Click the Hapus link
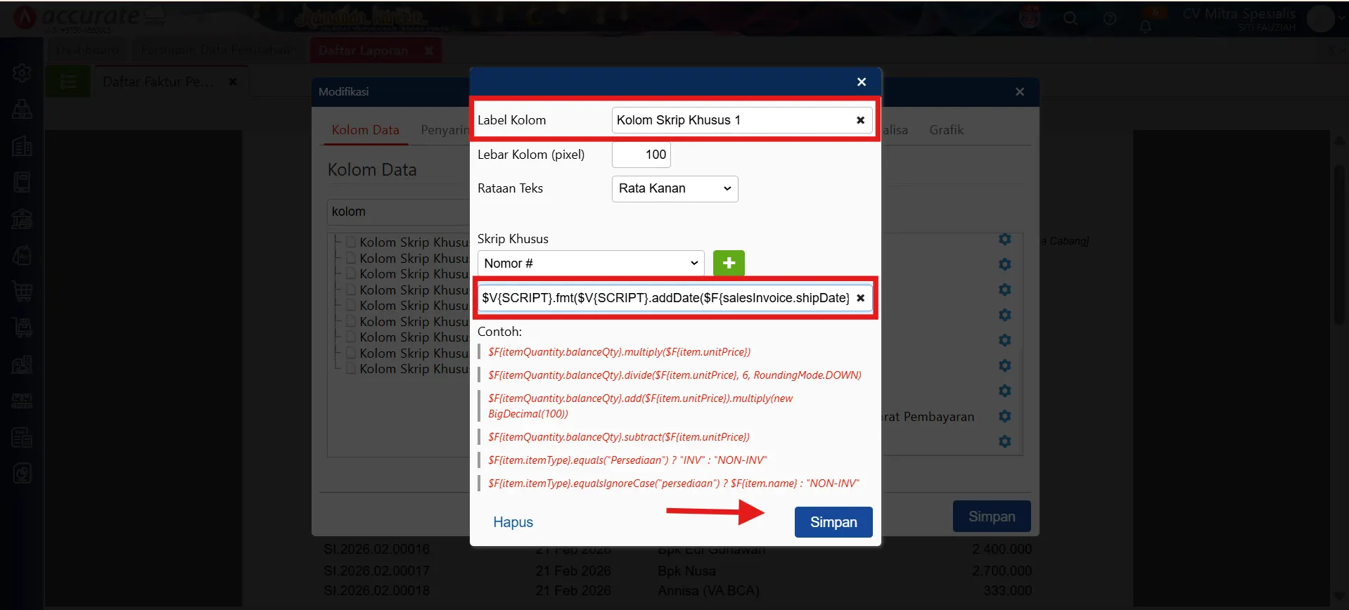This screenshot has width=1349, height=610. 513,522
